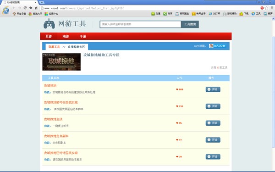Open the 游戏医生 toolbar tool
Screen dimensions: 275x172
[182, 13]
